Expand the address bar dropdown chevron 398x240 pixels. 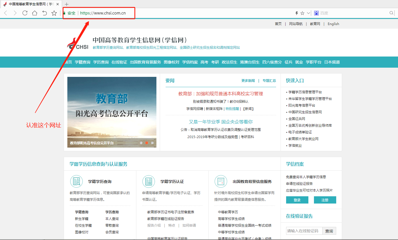tap(308, 13)
